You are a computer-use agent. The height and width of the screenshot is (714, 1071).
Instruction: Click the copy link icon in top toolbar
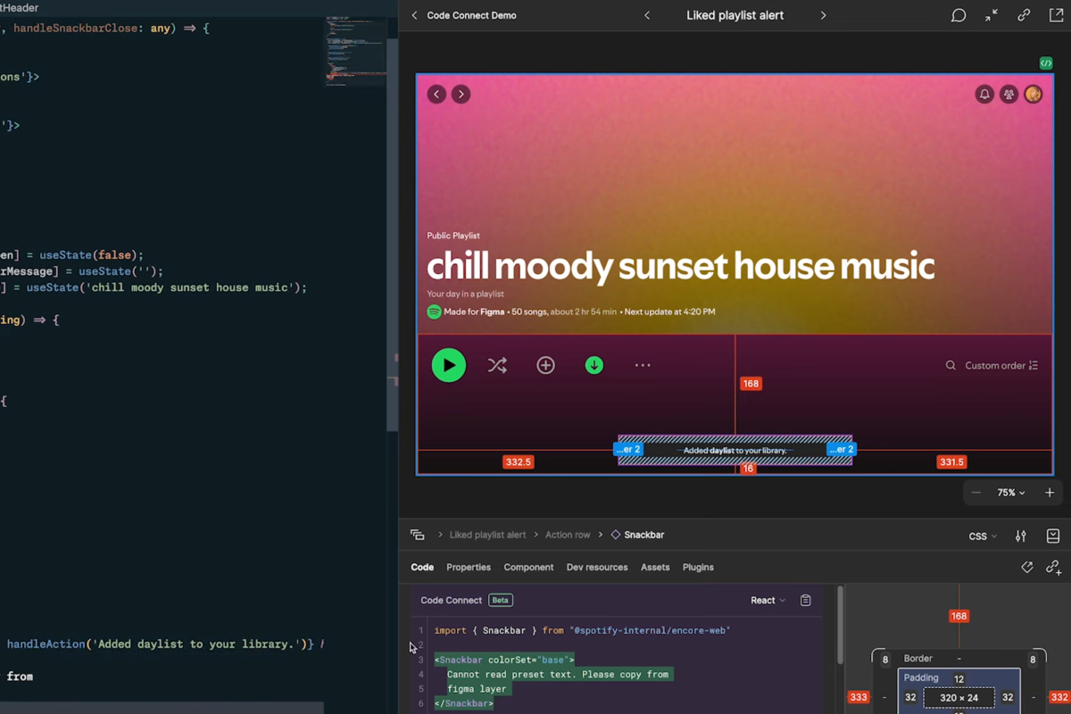coord(1024,15)
